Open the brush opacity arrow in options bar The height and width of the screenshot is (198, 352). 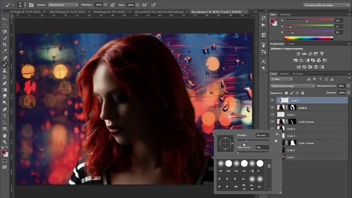pyautogui.click(x=105, y=5)
